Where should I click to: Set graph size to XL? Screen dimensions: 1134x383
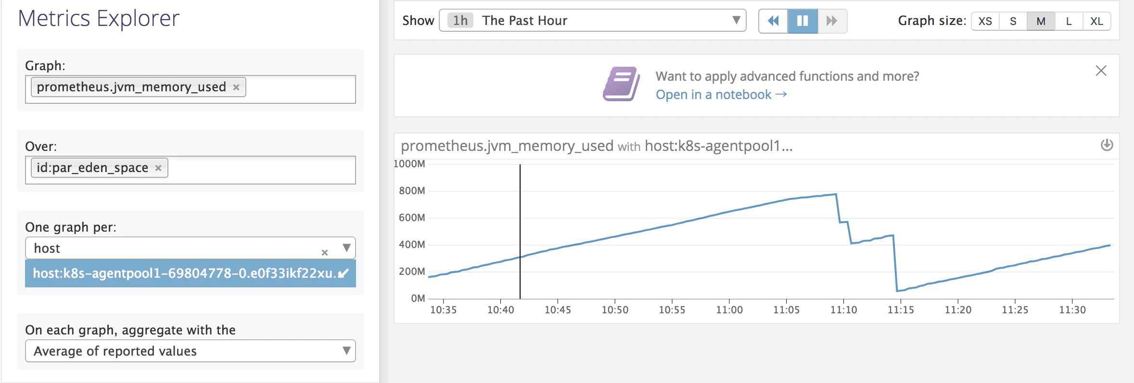(1097, 21)
